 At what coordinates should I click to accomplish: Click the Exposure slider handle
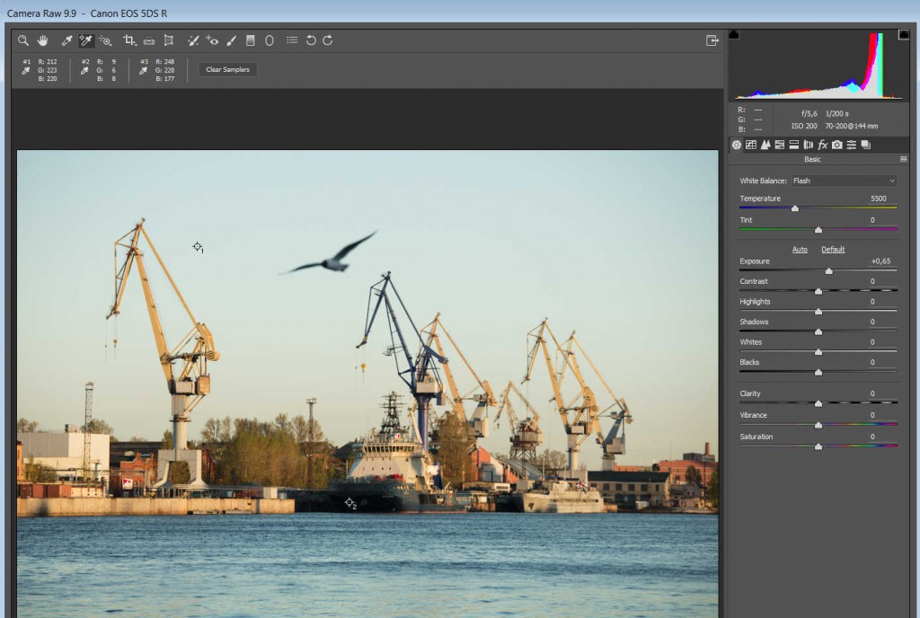[x=828, y=270]
